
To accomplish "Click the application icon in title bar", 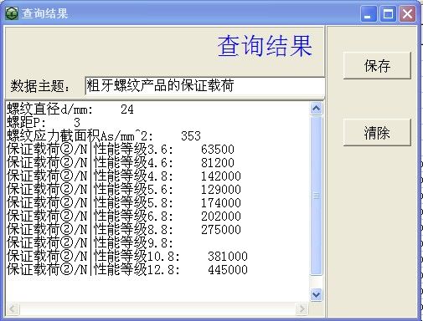I will tap(12, 13).
